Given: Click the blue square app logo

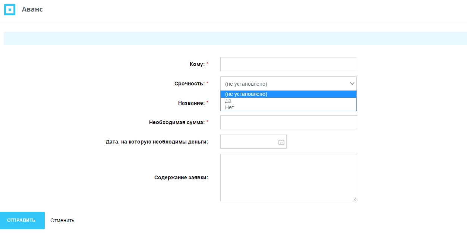Looking at the screenshot, I should pos(9,10).
